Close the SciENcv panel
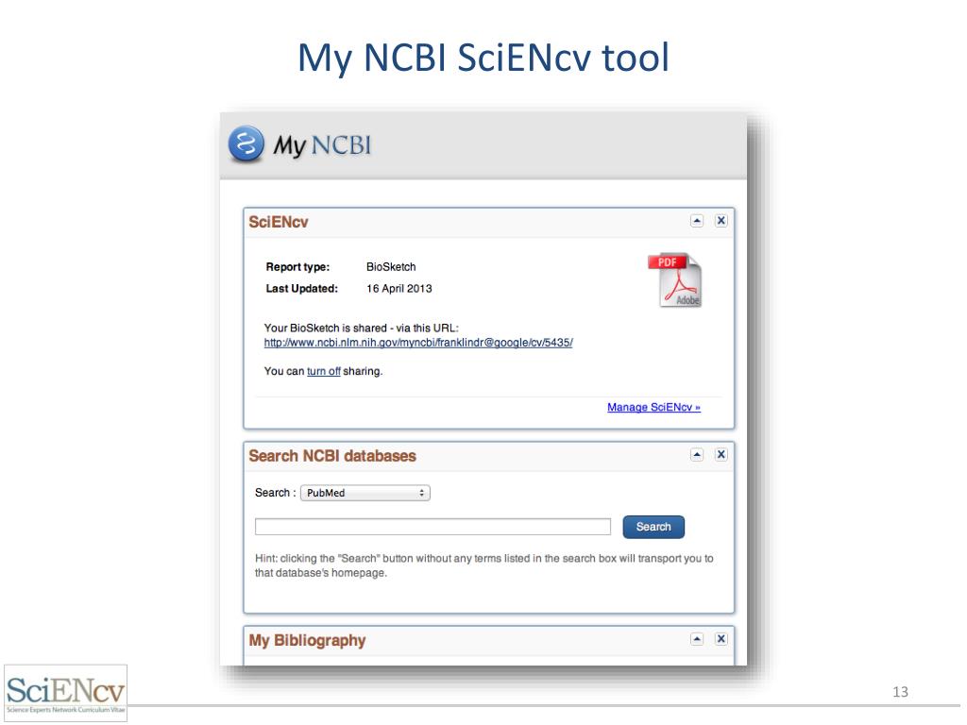 [721, 221]
